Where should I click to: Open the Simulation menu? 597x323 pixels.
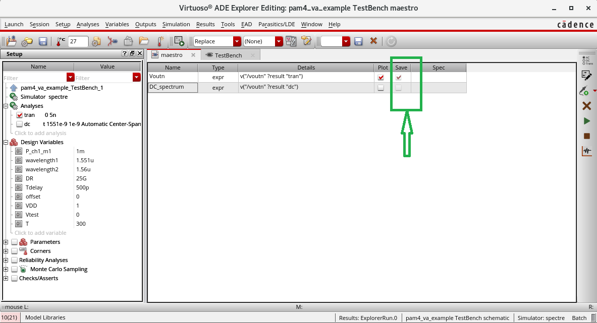point(176,24)
